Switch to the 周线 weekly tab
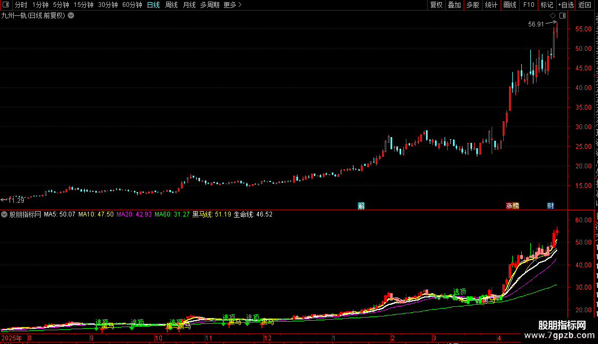This screenshot has width=598, height=344. coord(171,5)
